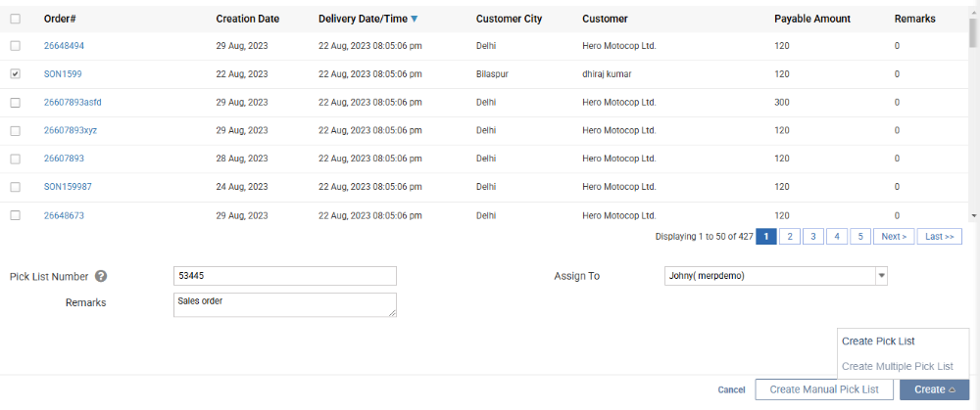Click into the Remarks text area
Viewport: 980px width, 410px height.
pos(284,304)
